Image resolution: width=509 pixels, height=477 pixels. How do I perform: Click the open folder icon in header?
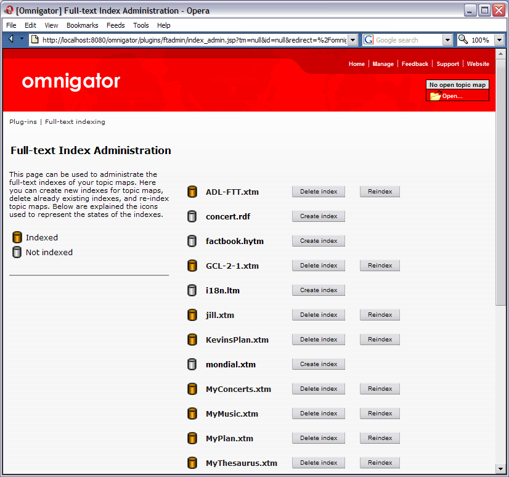click(435, 96)
